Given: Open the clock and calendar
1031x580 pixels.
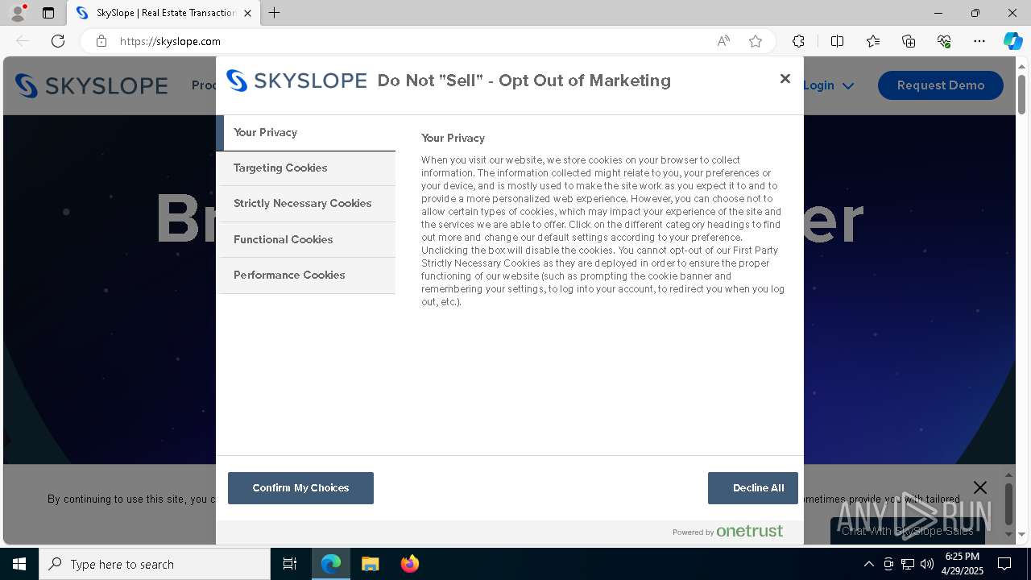Looking at the screenshot, I should (963, 564).
